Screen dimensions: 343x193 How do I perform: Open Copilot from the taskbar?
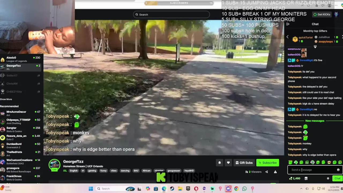(148, 189)
